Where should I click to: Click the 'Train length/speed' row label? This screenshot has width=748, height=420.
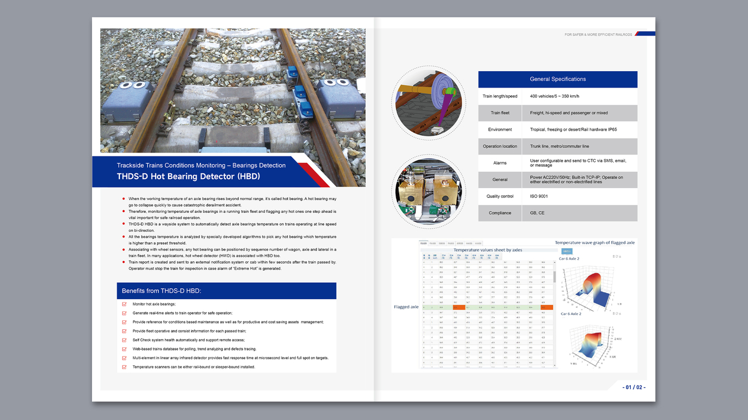click(x=500, y=96)
